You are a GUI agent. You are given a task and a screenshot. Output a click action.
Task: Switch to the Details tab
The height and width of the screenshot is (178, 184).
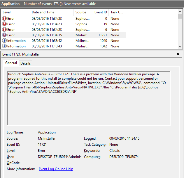tap(25, 63)
